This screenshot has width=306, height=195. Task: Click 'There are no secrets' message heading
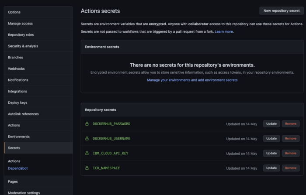tap(192, 65)
